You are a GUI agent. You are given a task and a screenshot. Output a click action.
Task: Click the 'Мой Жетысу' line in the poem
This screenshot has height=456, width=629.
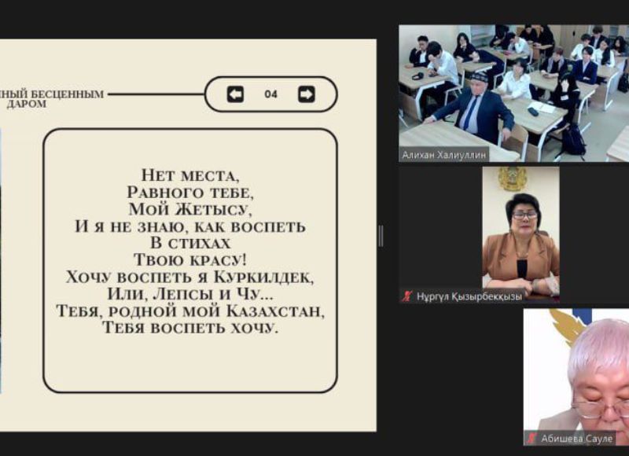coord(190,209)
